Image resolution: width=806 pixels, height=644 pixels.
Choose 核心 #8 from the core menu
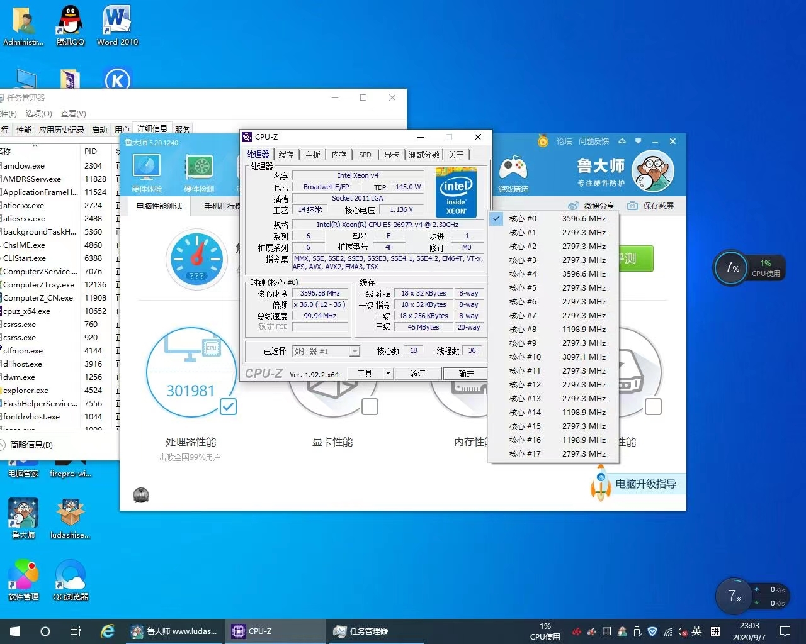(553, 329)
